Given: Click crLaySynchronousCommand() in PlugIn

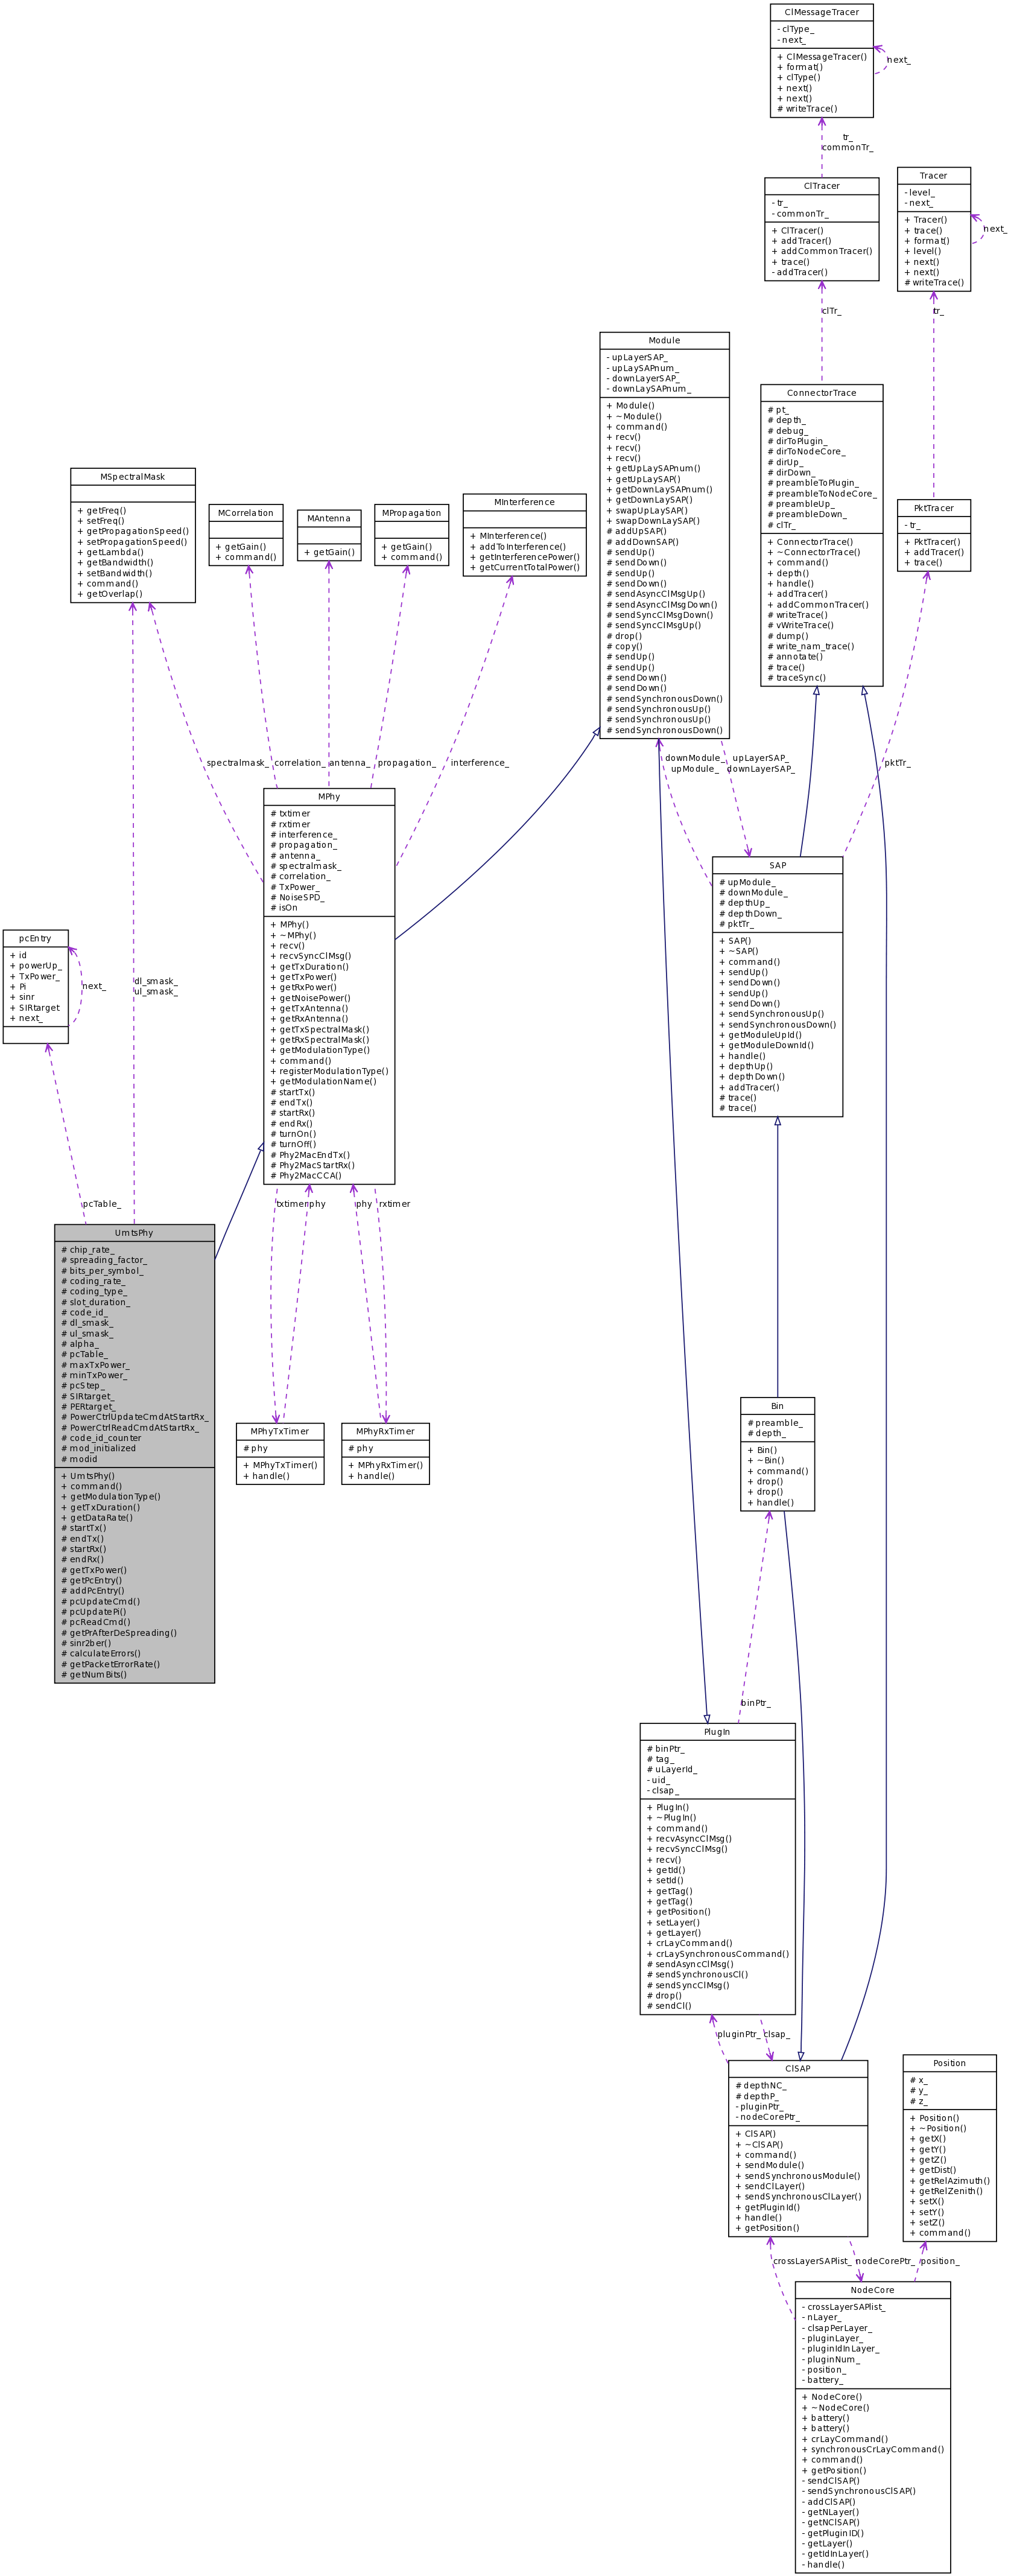Looking at the screenshot, I should click(x=718, y=1953).
